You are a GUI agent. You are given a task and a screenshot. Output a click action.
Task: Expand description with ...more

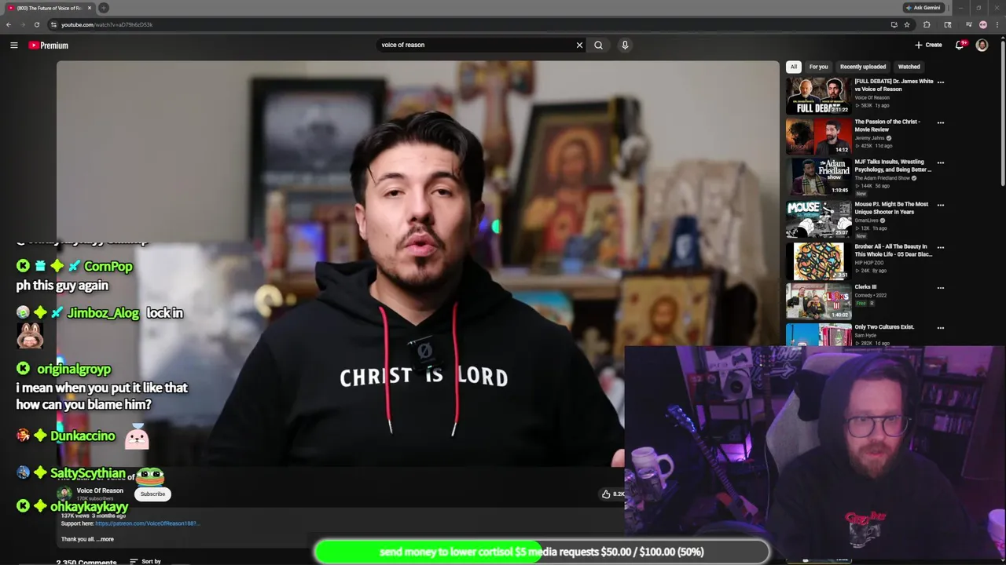click(105, 539)
